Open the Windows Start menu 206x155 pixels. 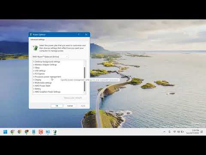(5, 132)
